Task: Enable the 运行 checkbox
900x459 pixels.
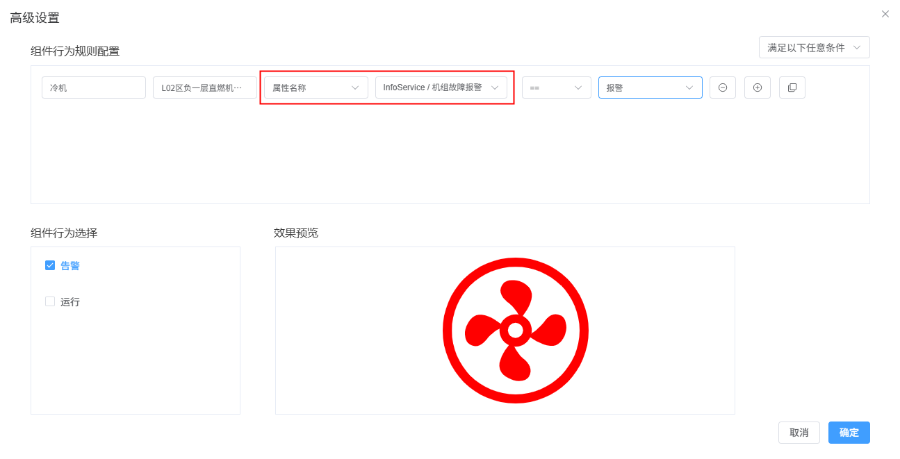Action: tap(50, 301)
